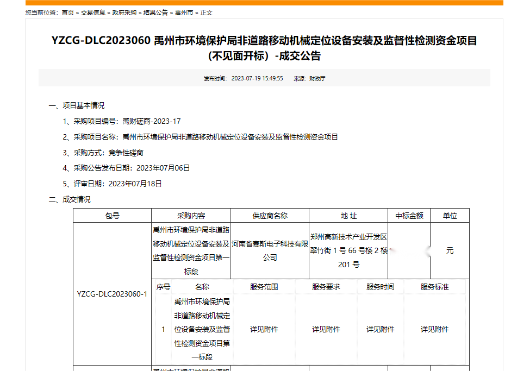Viewport: 511px width, 371px height.
Task: Click the source text 来源：财政厅
Action: pyautogui.click(x=309, y=79)
